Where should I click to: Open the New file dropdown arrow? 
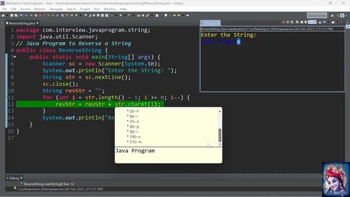coord(7,15)
